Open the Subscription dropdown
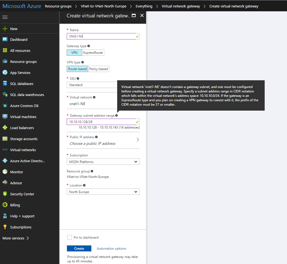Viewport: 287px width, 264px height. (x=103, y=162)
